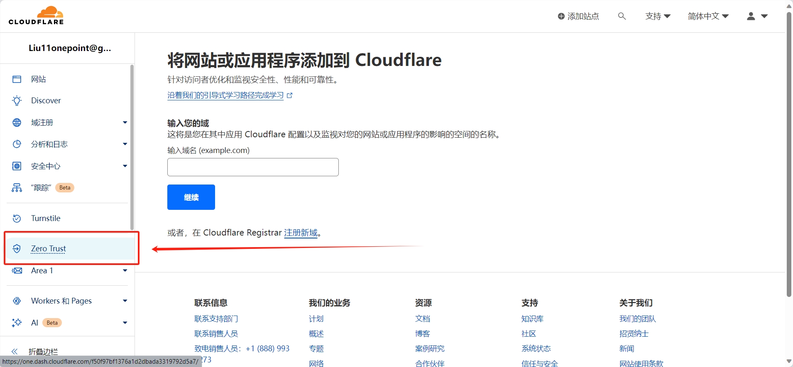This screenshot has width=793, height=367.
Task: Click the 域注册 globe icon
Action: click(x=17, y=122)
